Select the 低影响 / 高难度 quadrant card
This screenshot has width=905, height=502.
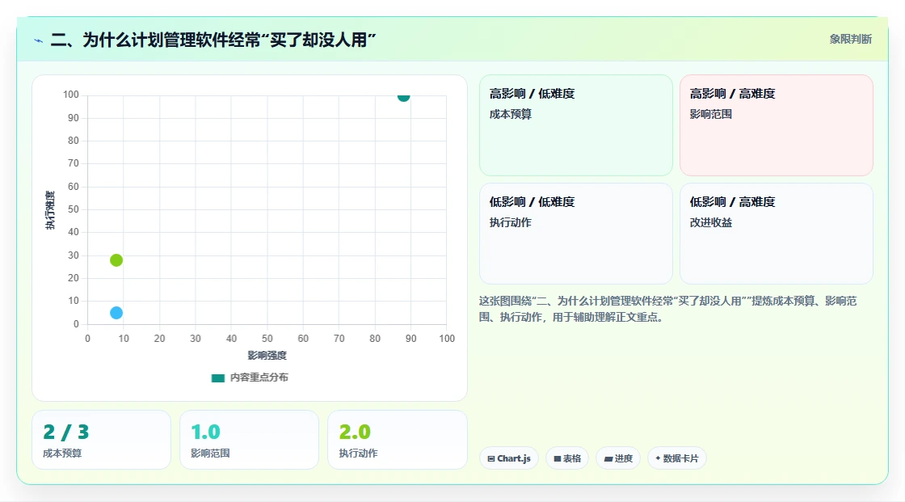click(777, 234)
